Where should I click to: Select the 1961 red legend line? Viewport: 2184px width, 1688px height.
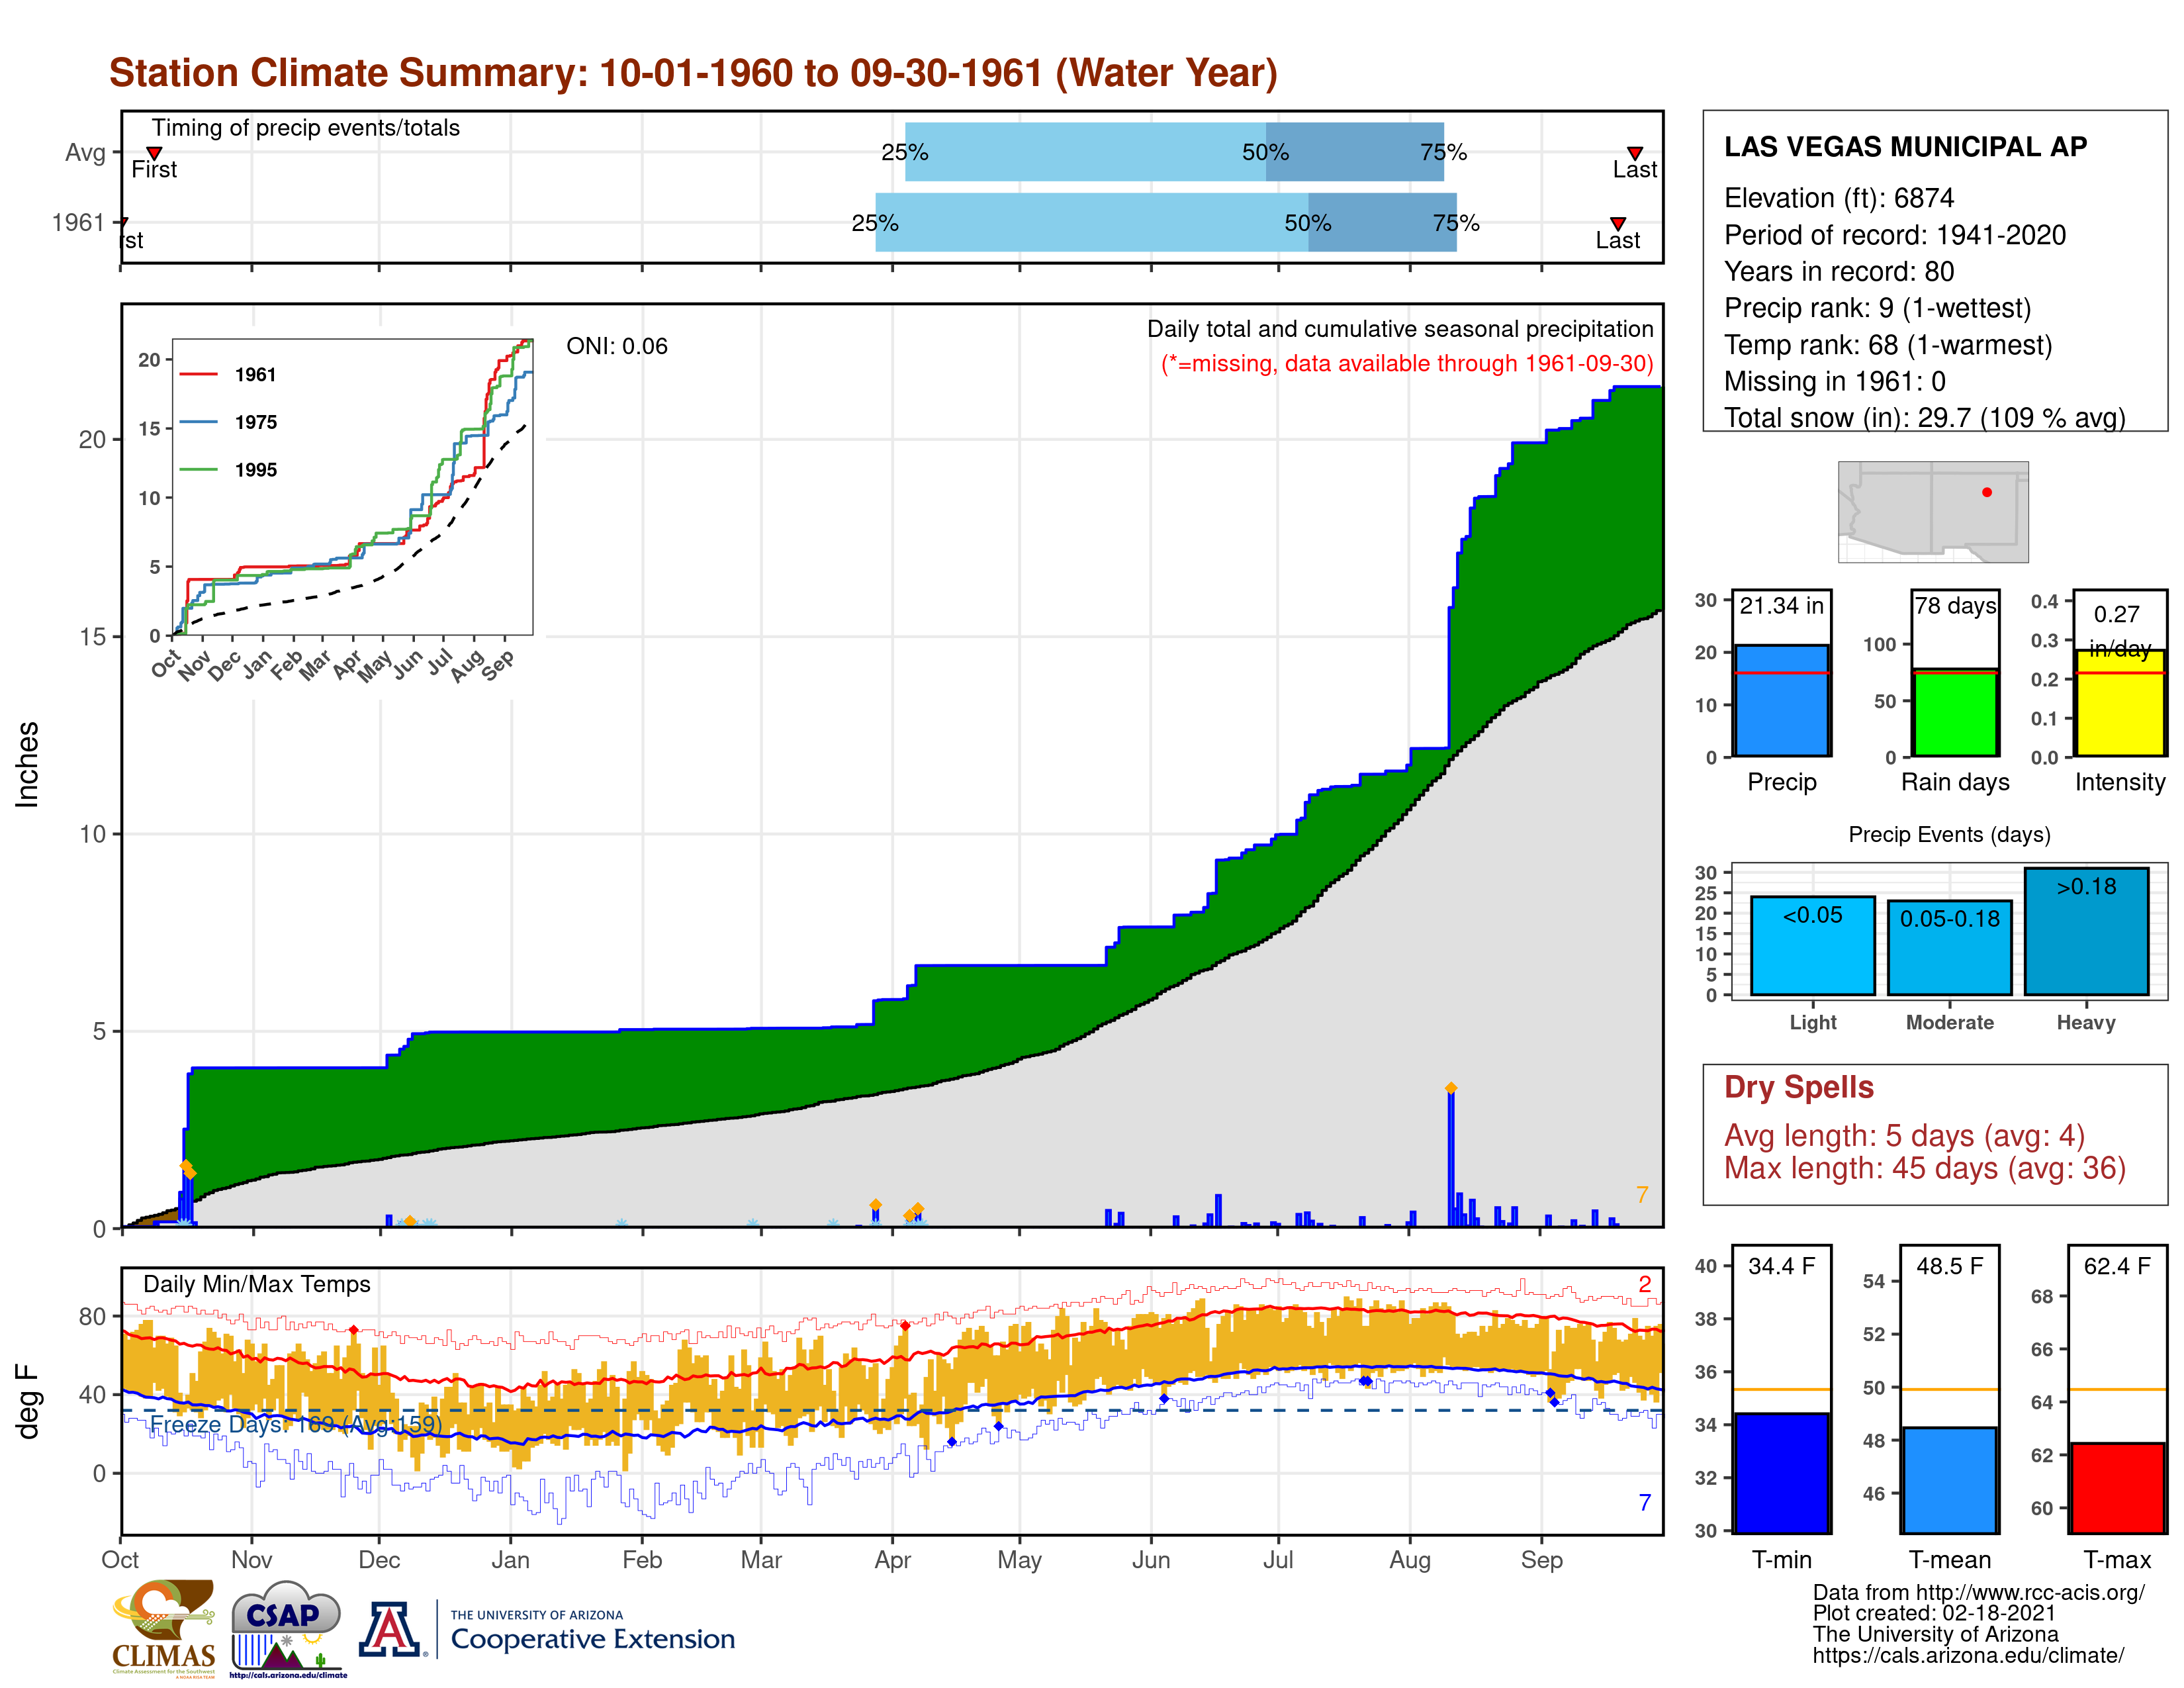198,374
